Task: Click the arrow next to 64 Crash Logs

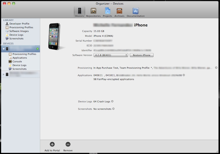Action: click(112, 101)
